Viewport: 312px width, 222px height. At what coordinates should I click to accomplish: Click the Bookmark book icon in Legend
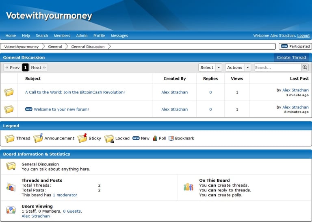pyautogui.click(x=171, y=138)
